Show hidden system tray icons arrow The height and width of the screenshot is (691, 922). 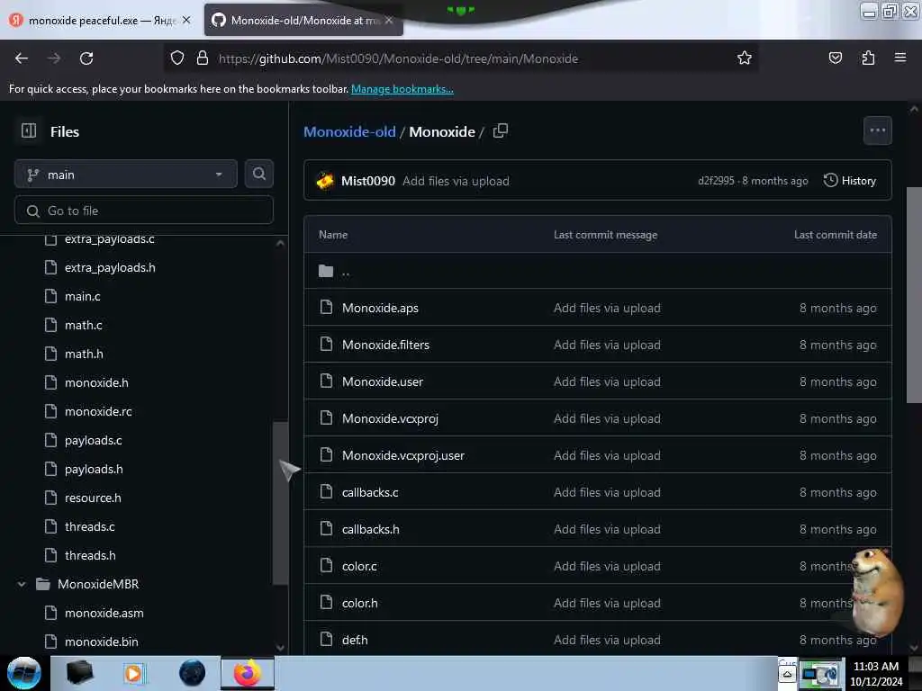pos(787,674)
